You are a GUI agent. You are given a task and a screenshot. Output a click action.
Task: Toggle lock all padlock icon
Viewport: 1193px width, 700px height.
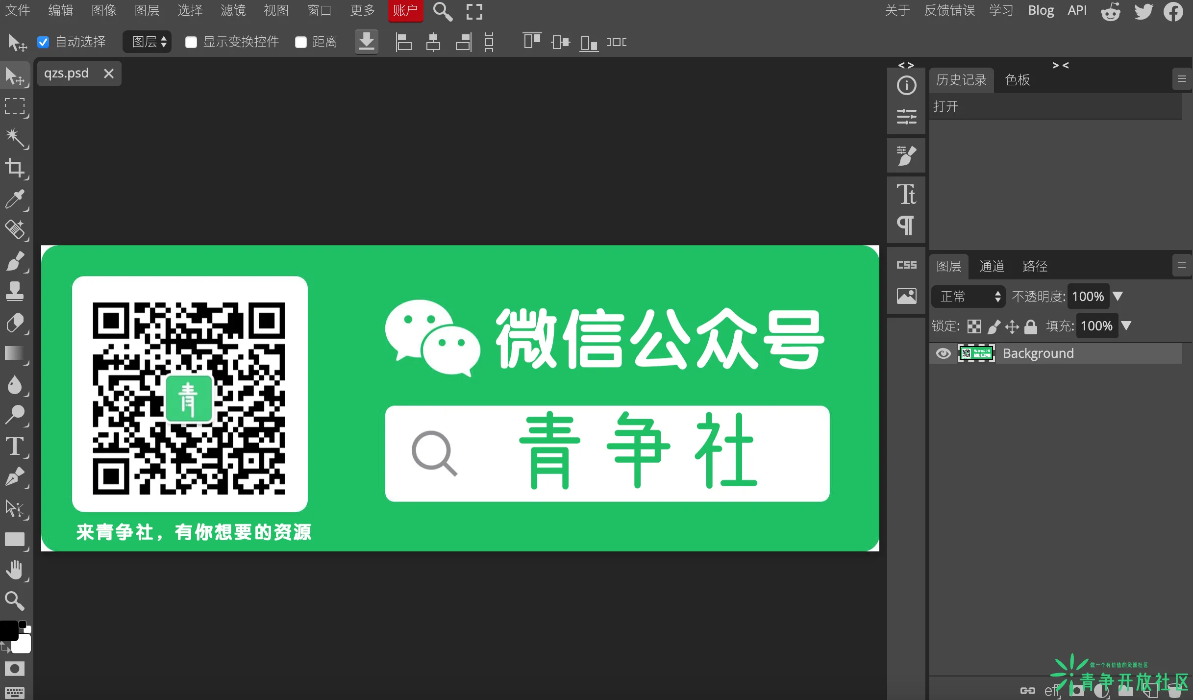tap(1031, 326)
